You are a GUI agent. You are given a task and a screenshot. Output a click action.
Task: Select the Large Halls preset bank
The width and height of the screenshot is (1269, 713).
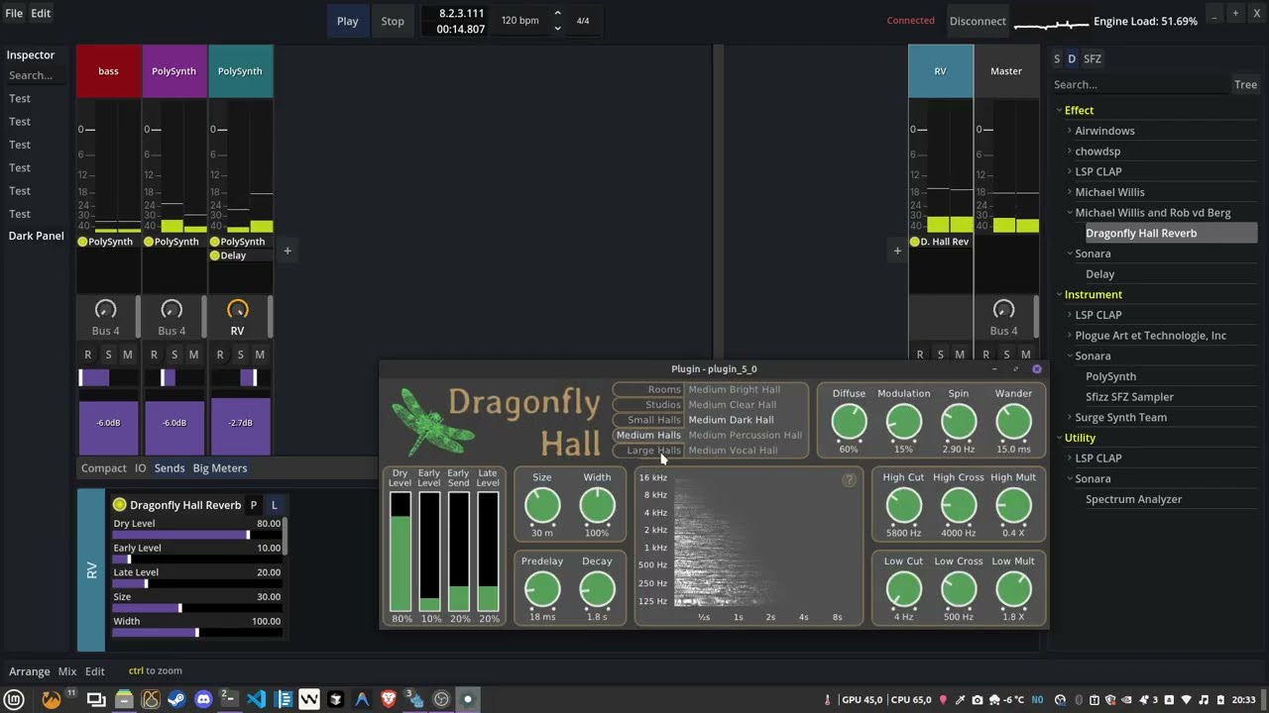pyautogui.click(x=647, y=451)
